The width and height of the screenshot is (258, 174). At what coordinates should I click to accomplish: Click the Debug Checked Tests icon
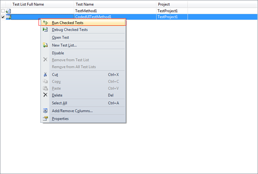tap(45, 30)
